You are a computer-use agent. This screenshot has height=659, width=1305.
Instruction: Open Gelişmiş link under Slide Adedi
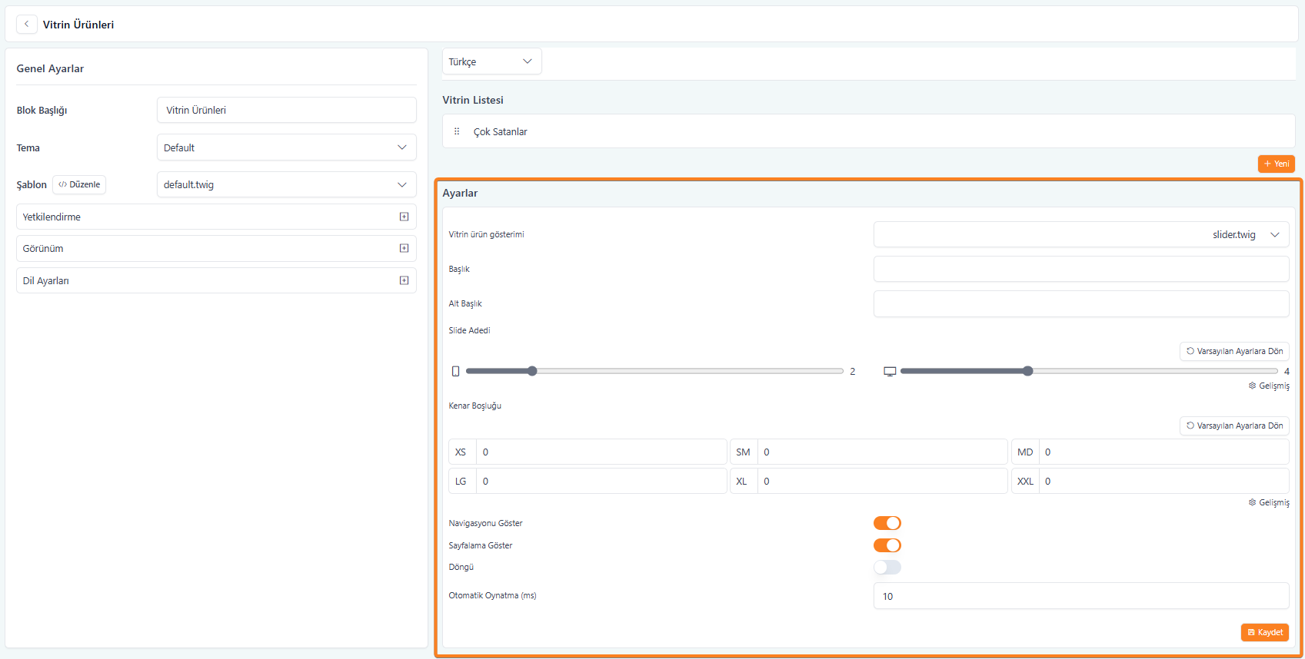coord(1269,386)
